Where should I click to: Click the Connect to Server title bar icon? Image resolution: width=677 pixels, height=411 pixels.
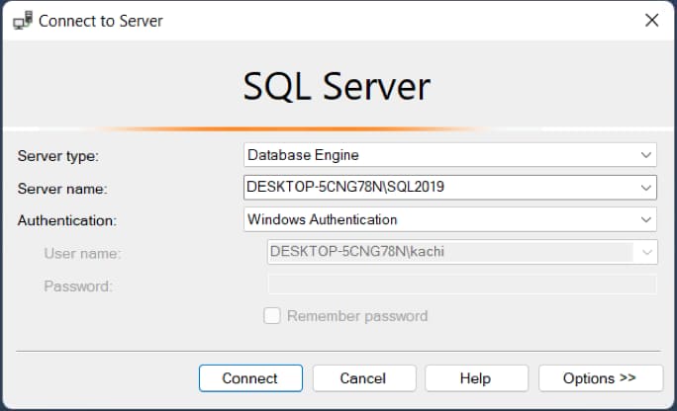[x=21, y=20]
